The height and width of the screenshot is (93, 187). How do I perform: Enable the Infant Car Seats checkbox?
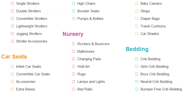[12, 67]
